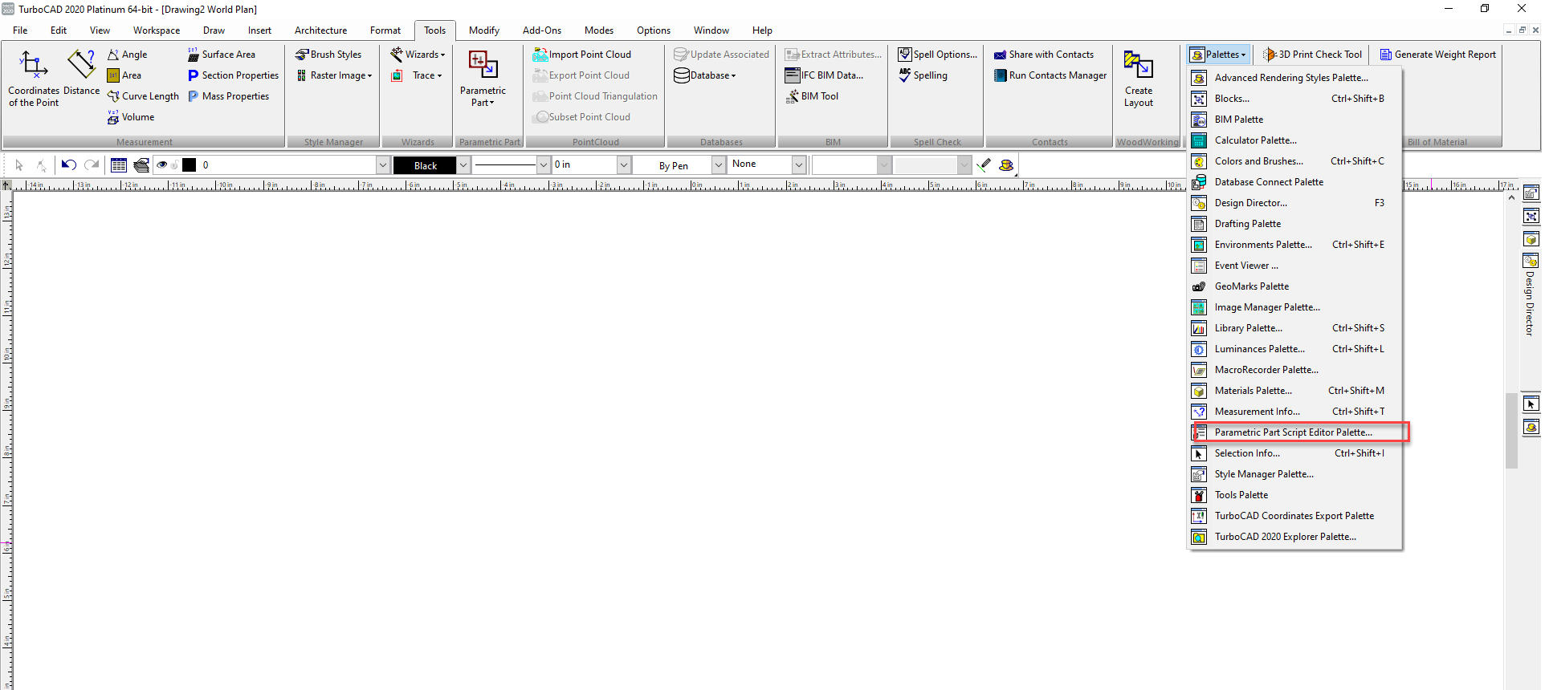Collapse the Palettes dropdown button

point(1219,55)
